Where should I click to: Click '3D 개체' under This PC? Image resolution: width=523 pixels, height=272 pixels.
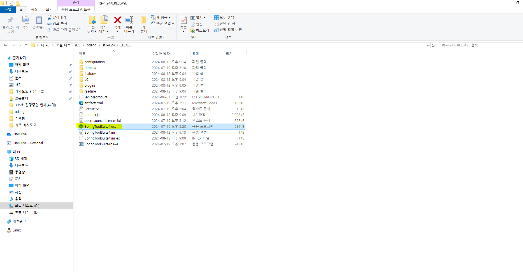pos(21,159)
